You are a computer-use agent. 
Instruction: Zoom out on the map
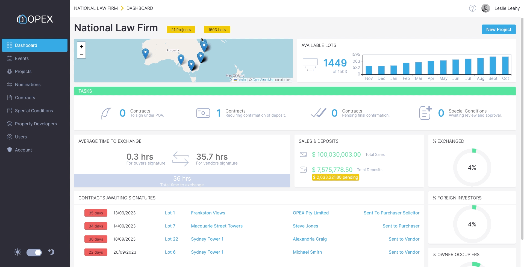(81, 54)
